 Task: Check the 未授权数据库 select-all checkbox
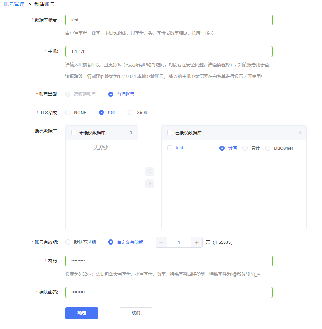point(74,133)
